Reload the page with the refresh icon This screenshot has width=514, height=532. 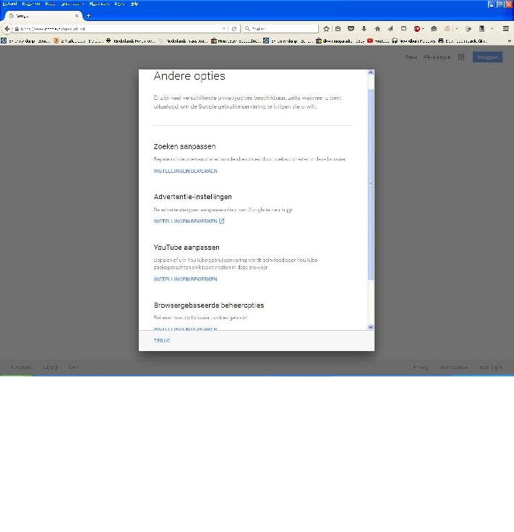234,29
